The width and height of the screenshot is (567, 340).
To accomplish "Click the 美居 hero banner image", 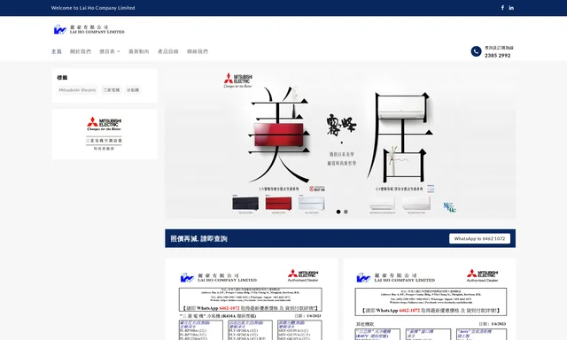I will click(340, 143).
